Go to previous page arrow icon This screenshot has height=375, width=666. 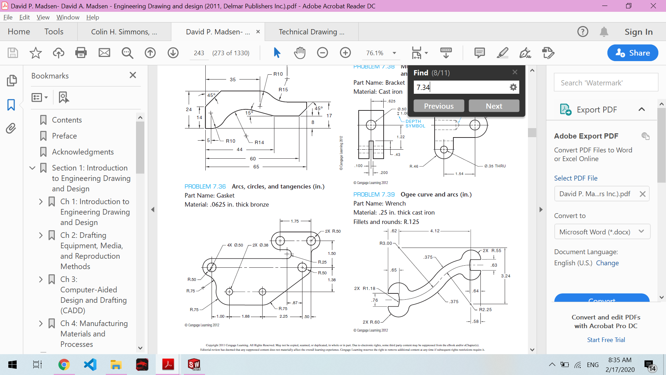pos(150,53)
